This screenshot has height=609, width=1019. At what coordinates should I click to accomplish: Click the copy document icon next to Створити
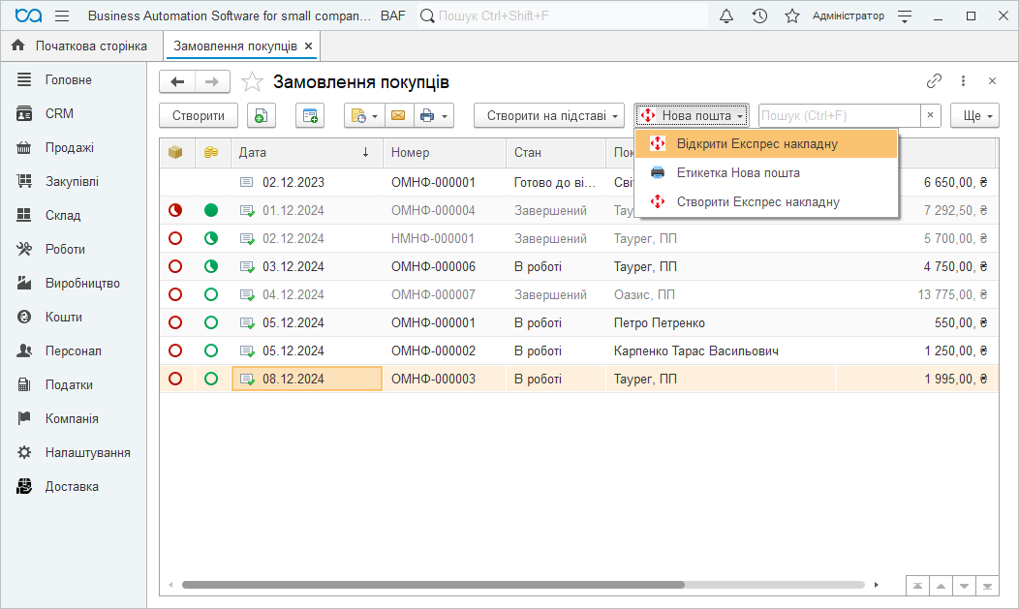pyautogui.click(x=261, y=116)
